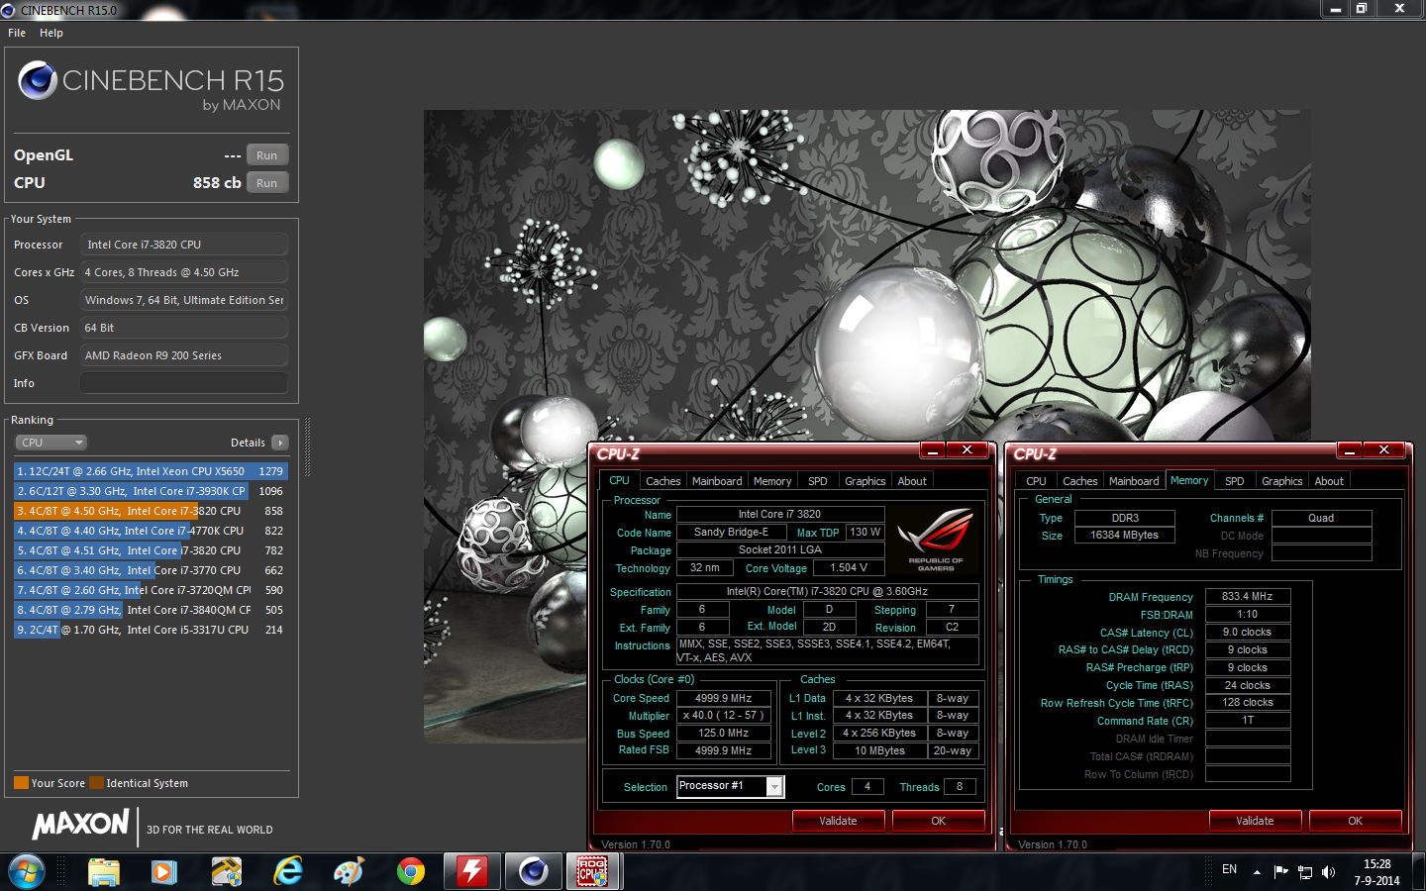
Task: Switch to ROG CPU-Z taskbar button
Action: (x=593, y=872)
